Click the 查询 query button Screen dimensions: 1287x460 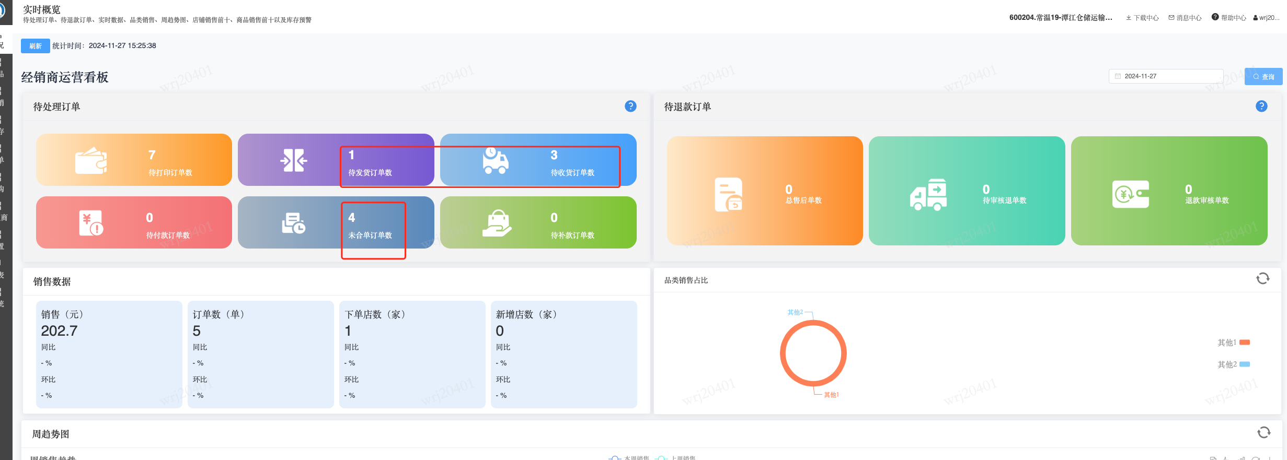[1263, 76]
